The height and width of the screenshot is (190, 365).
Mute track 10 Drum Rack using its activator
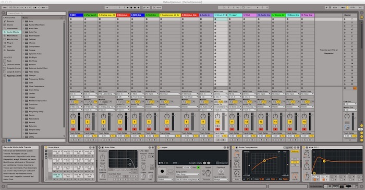[217, 122]
